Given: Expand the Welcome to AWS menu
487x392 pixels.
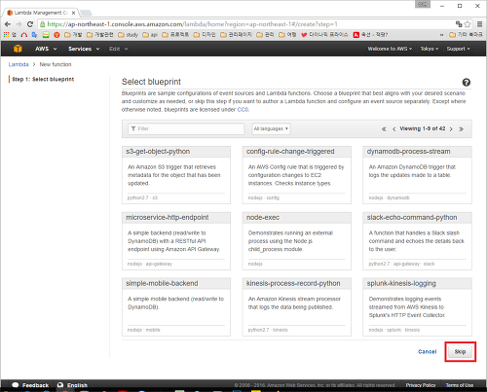Looking at the screenshot, I should click(x=390, y=49).
